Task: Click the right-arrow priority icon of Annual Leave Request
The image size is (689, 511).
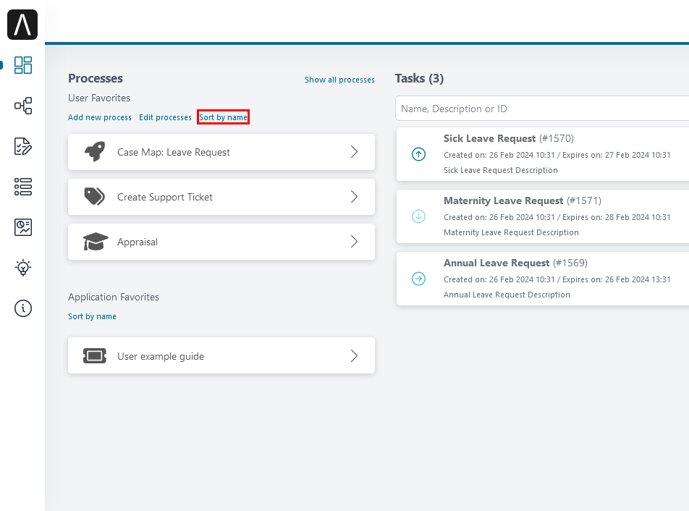Action: (x=418, y=279)
